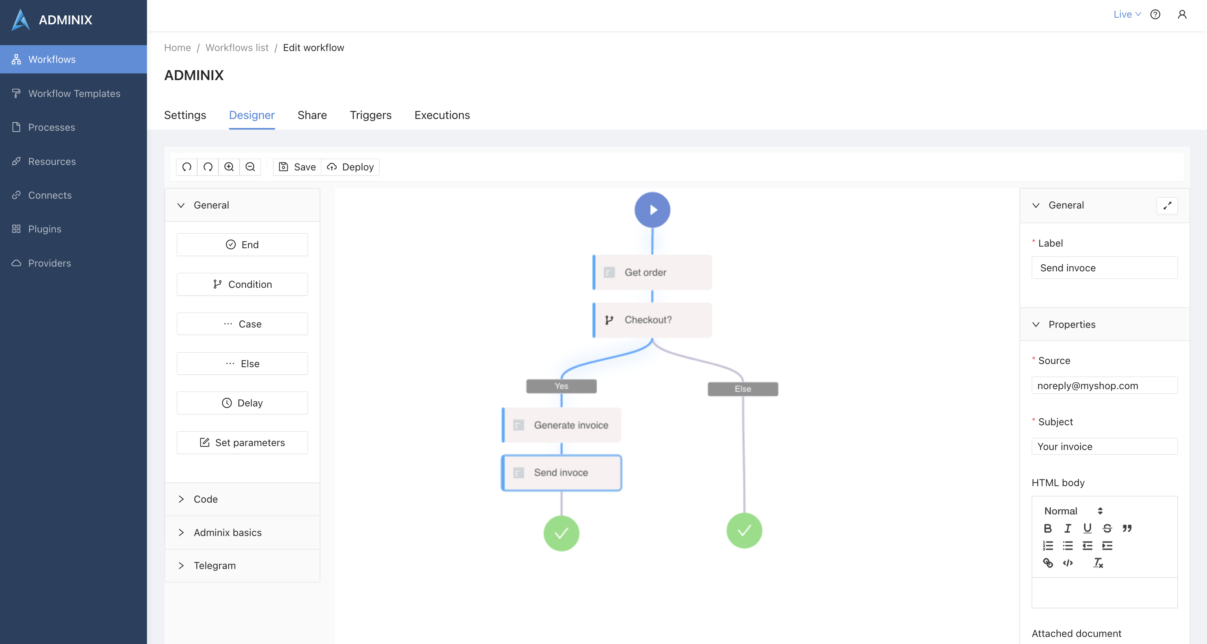Click the Subject input field
Viewport: 1207px width, 644px height.
pos(1104,446)
